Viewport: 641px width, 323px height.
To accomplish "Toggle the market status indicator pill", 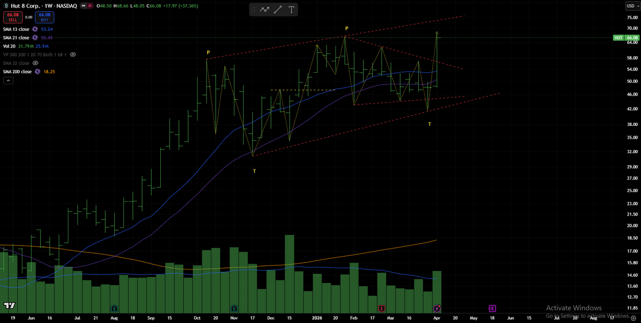I will pos(88,5).
